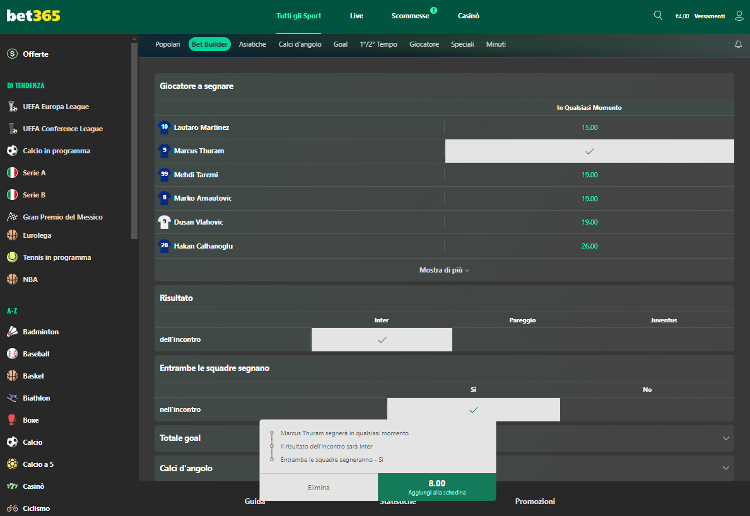750x516 pixels.
Task: Open the Scommesse tab
Action: [x=411, y=16]
